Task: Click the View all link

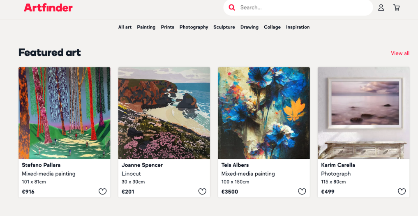Action: [x=400, y=53]
